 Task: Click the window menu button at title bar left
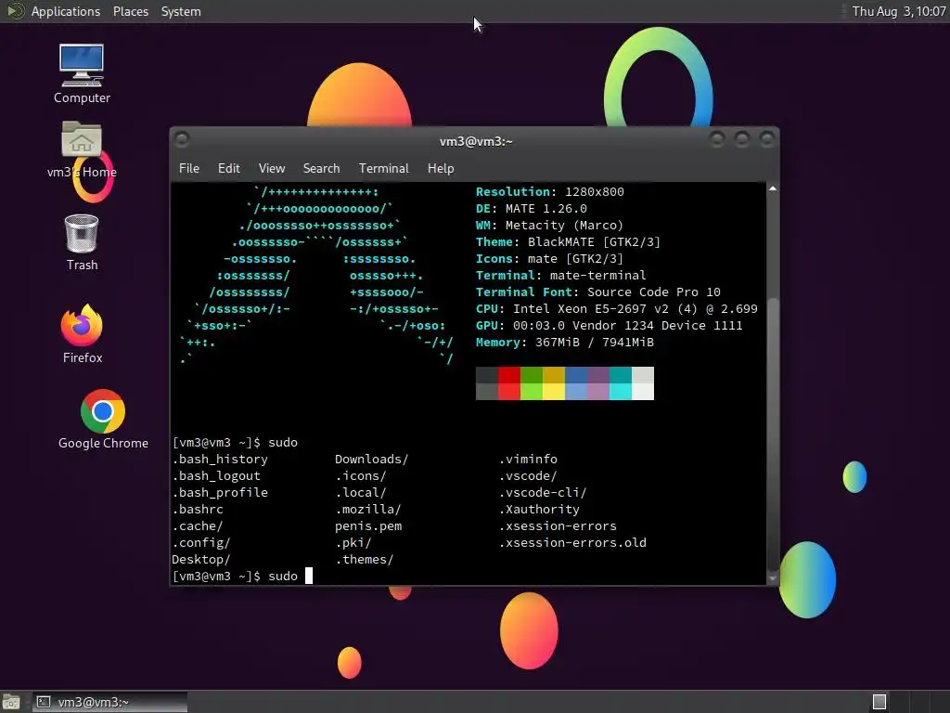181,139
